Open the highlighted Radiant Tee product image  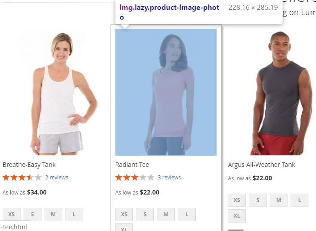pyautogui.click(x=166, y=92)
